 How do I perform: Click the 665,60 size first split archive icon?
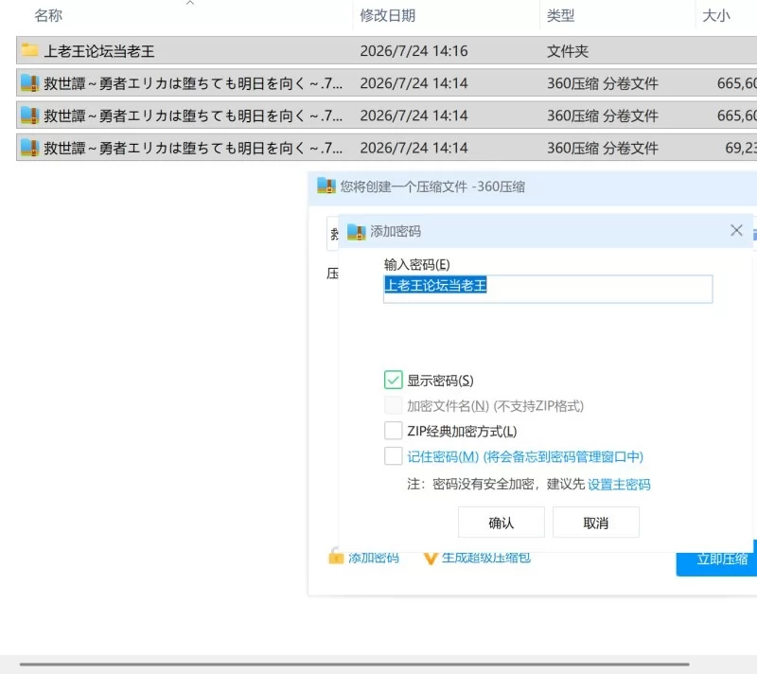(29, 83)
